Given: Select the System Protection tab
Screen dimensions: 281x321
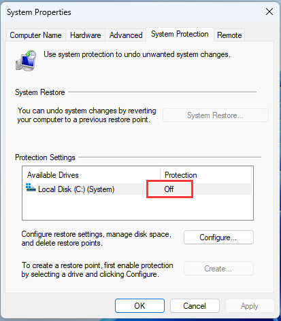Looking at the screenshot, I should [x=180, y=34].
